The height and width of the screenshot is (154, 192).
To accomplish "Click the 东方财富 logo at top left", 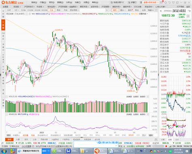I will 13,2.
